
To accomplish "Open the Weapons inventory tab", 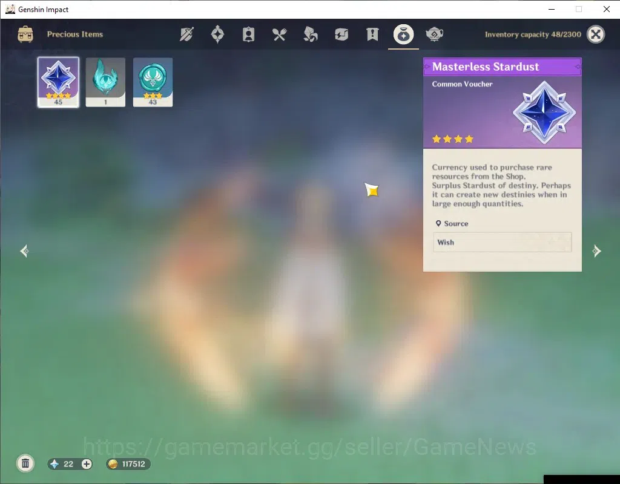I will 186,34.
